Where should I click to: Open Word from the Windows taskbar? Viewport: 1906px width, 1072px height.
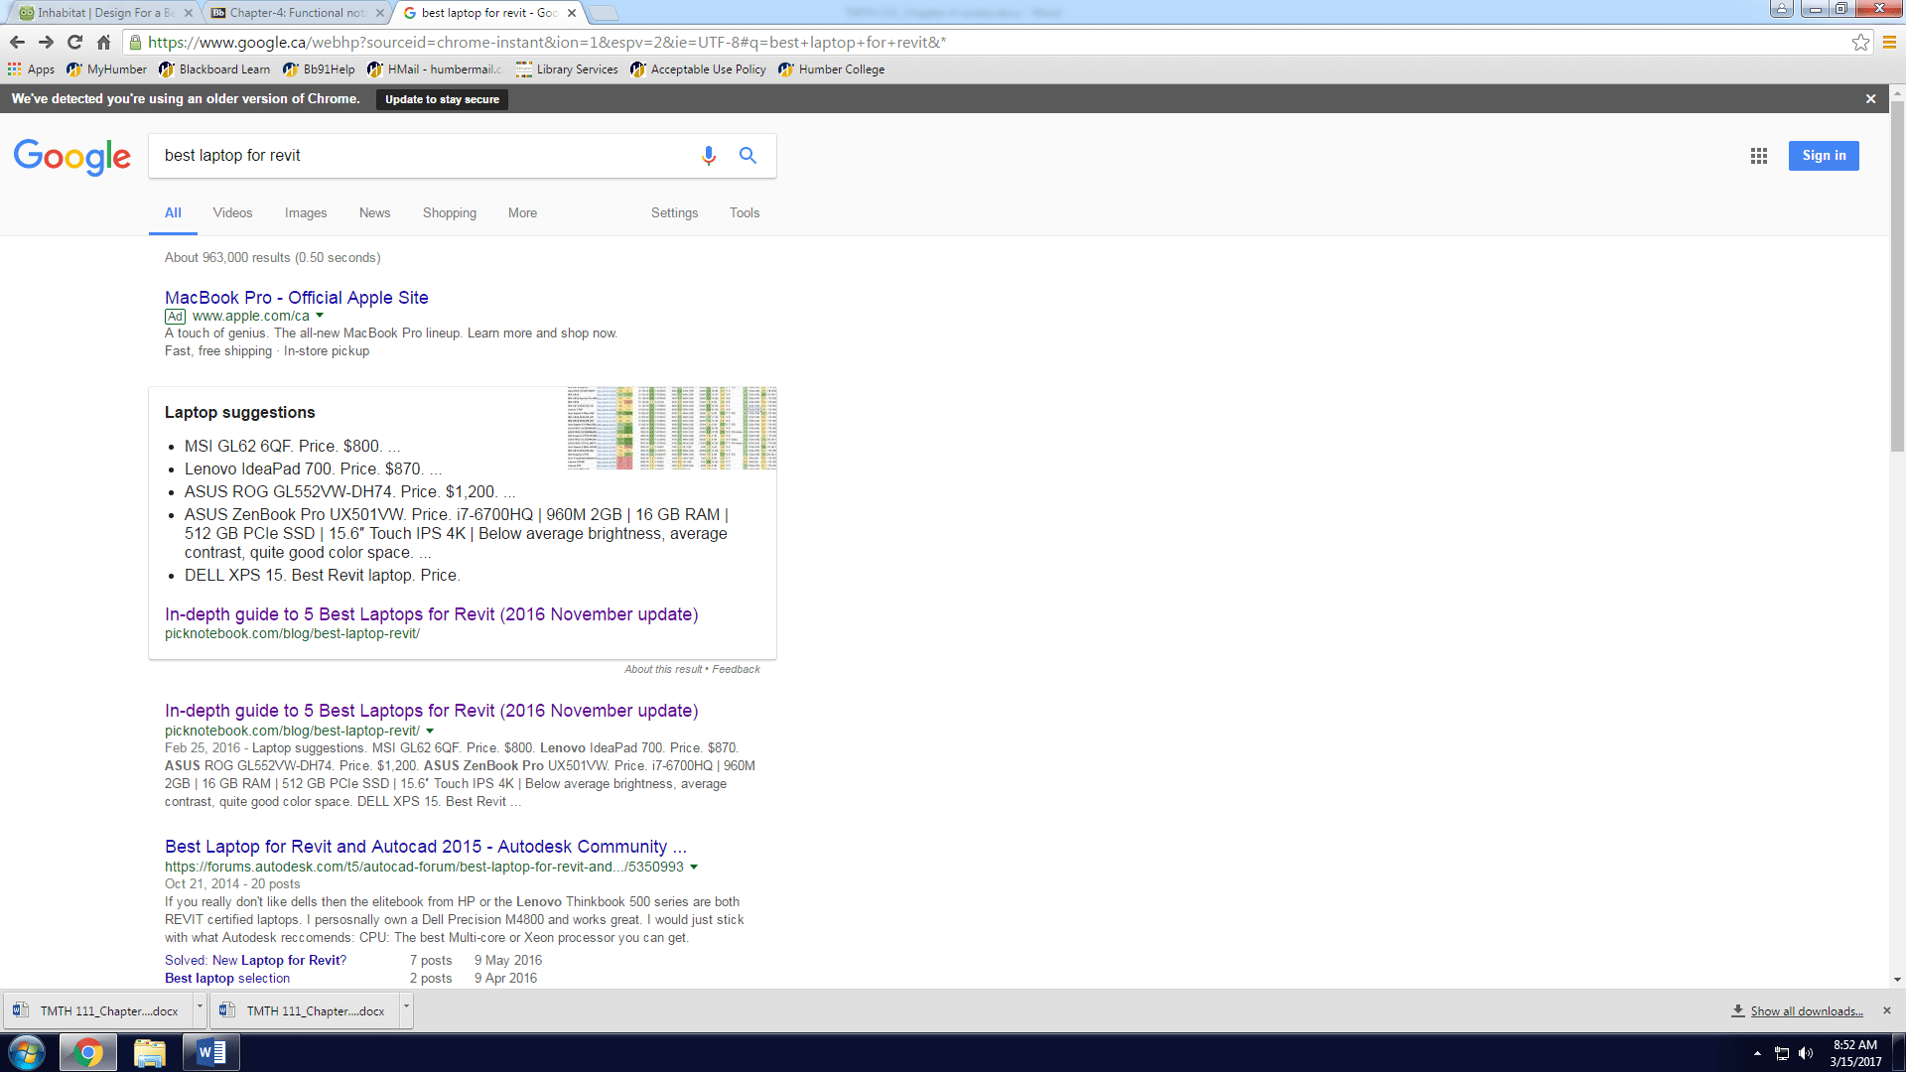click(x=211, y=1052)
